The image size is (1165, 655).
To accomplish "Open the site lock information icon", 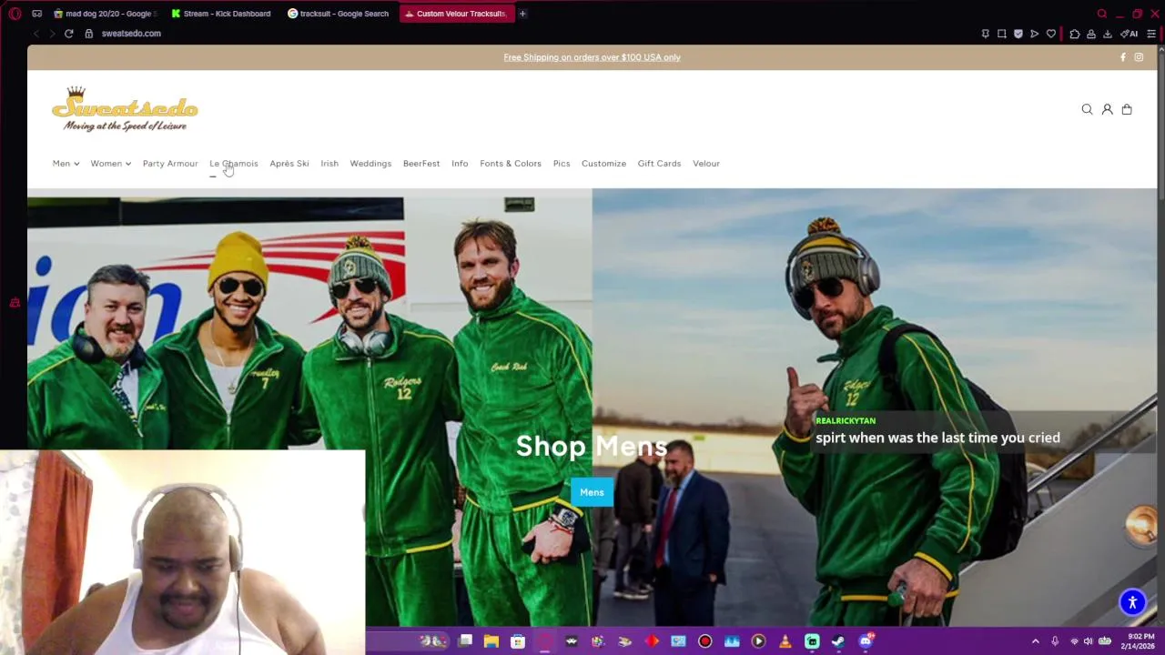I will 89,34.
